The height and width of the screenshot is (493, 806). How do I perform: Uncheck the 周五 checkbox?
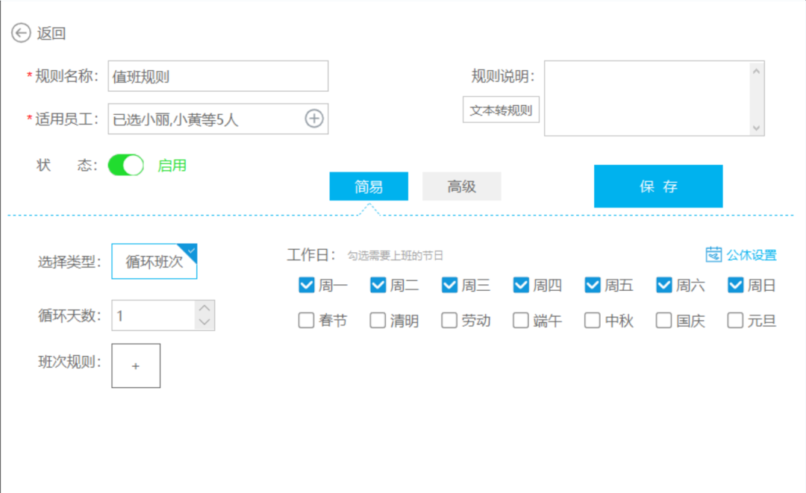(592, 285)
